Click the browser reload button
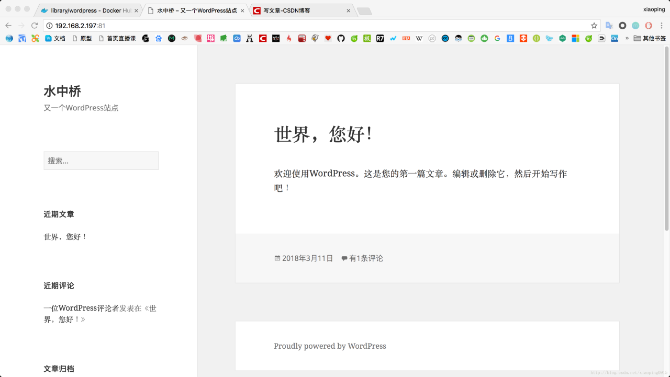The height and width of the screenshot is (377, 670). tap(35, 26)
